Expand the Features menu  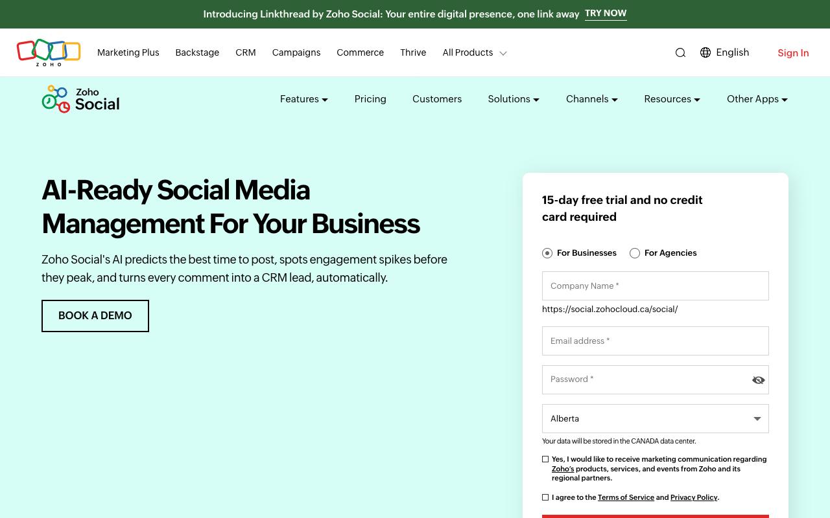coord(304,99)
